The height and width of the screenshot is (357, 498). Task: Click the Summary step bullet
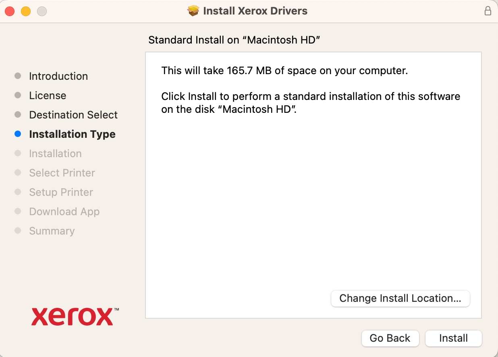pyautogui.click(x=18, y=230)
